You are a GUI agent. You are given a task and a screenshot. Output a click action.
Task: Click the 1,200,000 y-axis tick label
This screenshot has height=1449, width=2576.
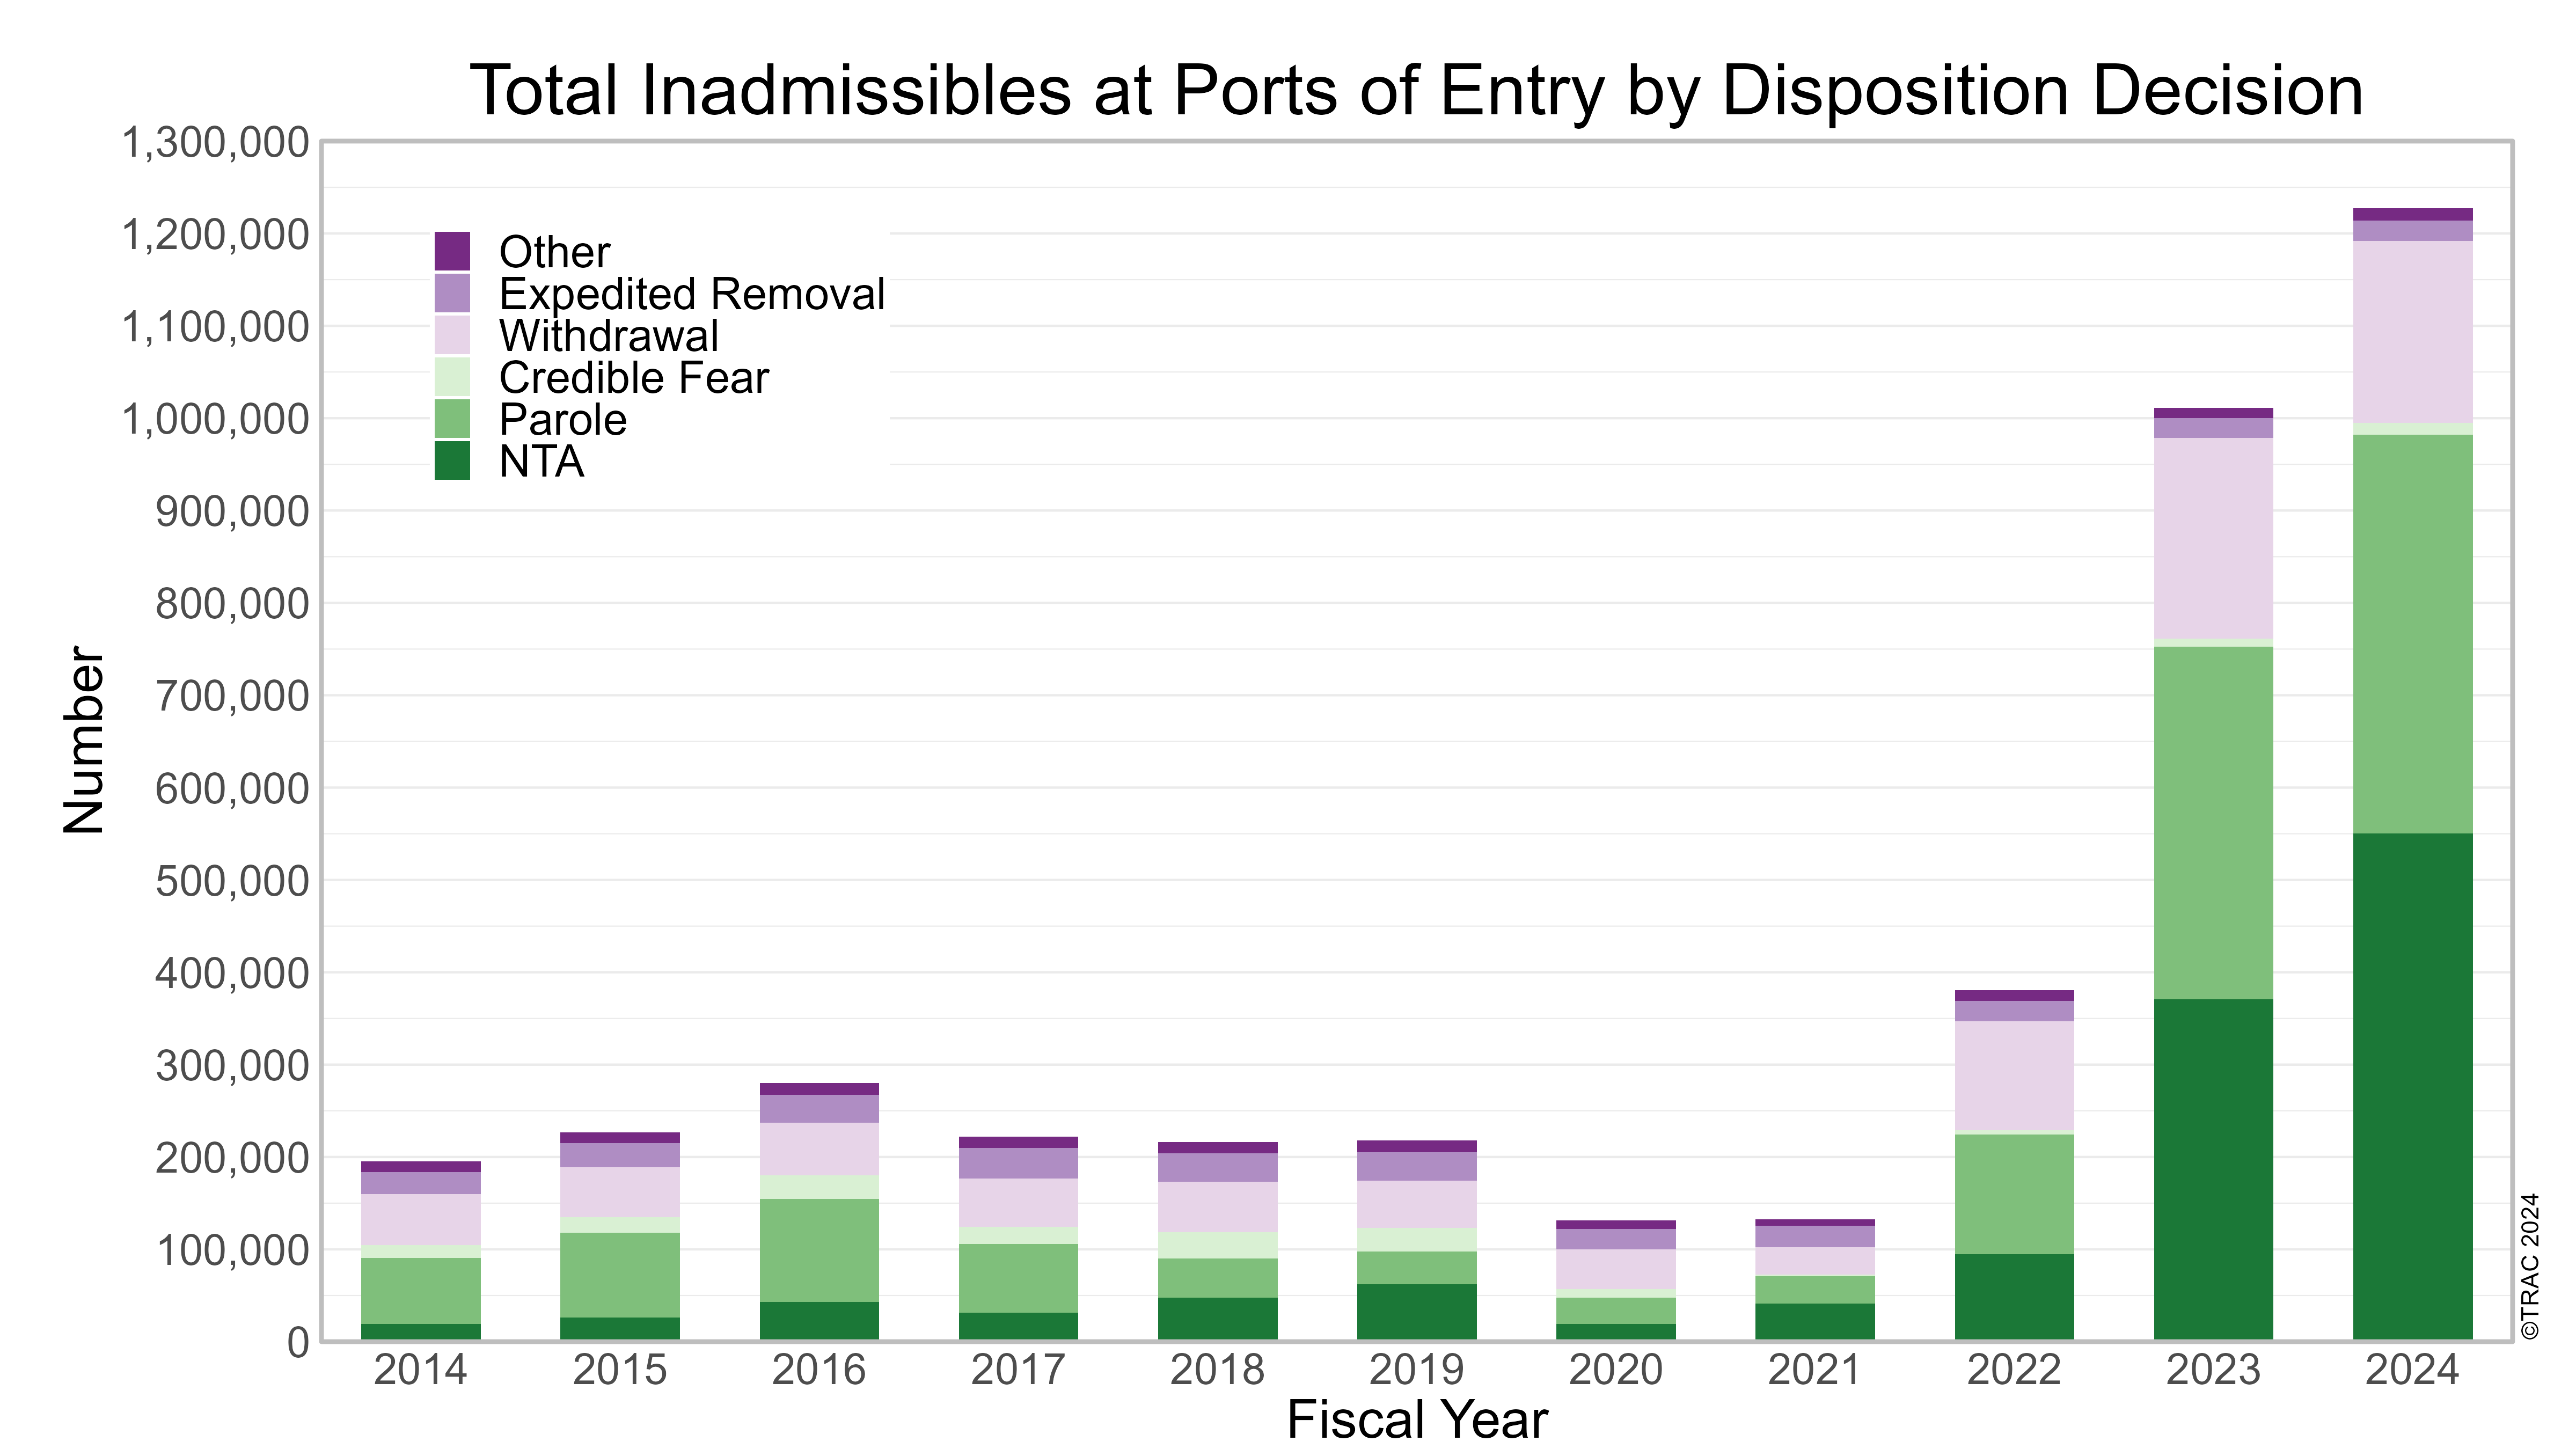(215, 235)
